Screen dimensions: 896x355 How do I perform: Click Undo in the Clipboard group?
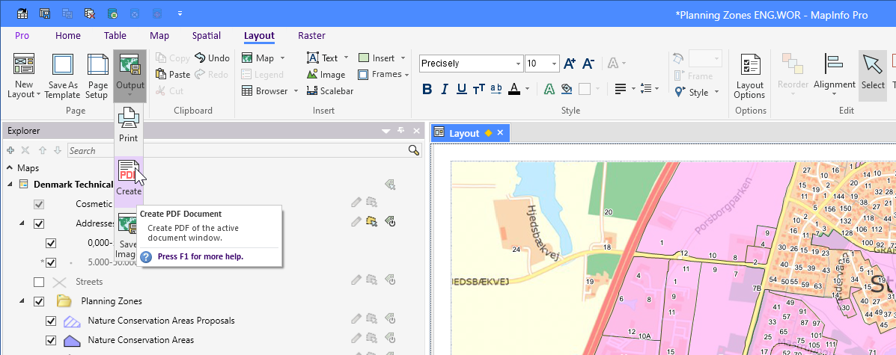212,58
